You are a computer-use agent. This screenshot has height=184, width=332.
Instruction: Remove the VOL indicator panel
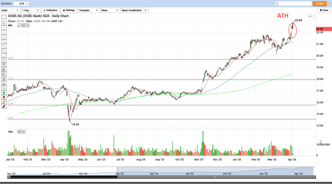click(23, 132)
